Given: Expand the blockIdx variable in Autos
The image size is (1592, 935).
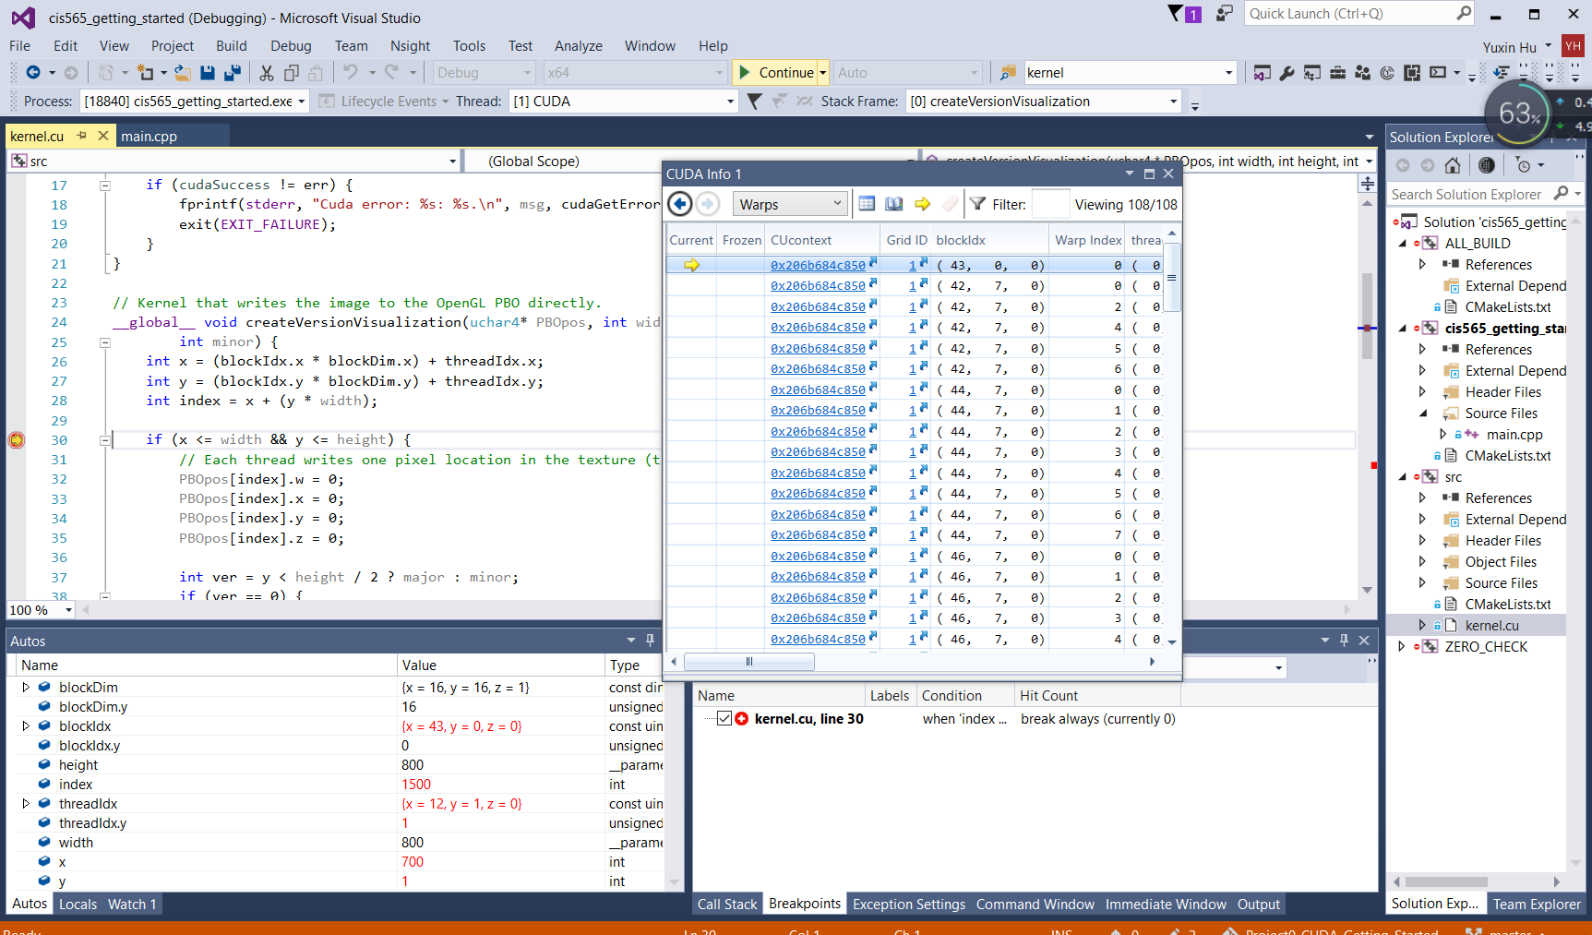Looking at the screenshot, I should (x=26, y=726).
